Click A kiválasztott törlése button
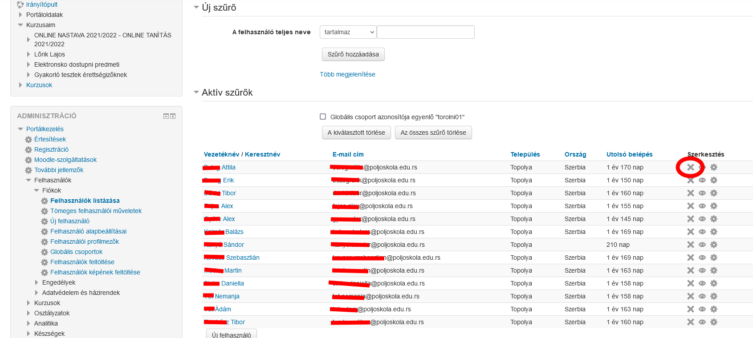The image size is (753, 338). click(x=356, y=133)
